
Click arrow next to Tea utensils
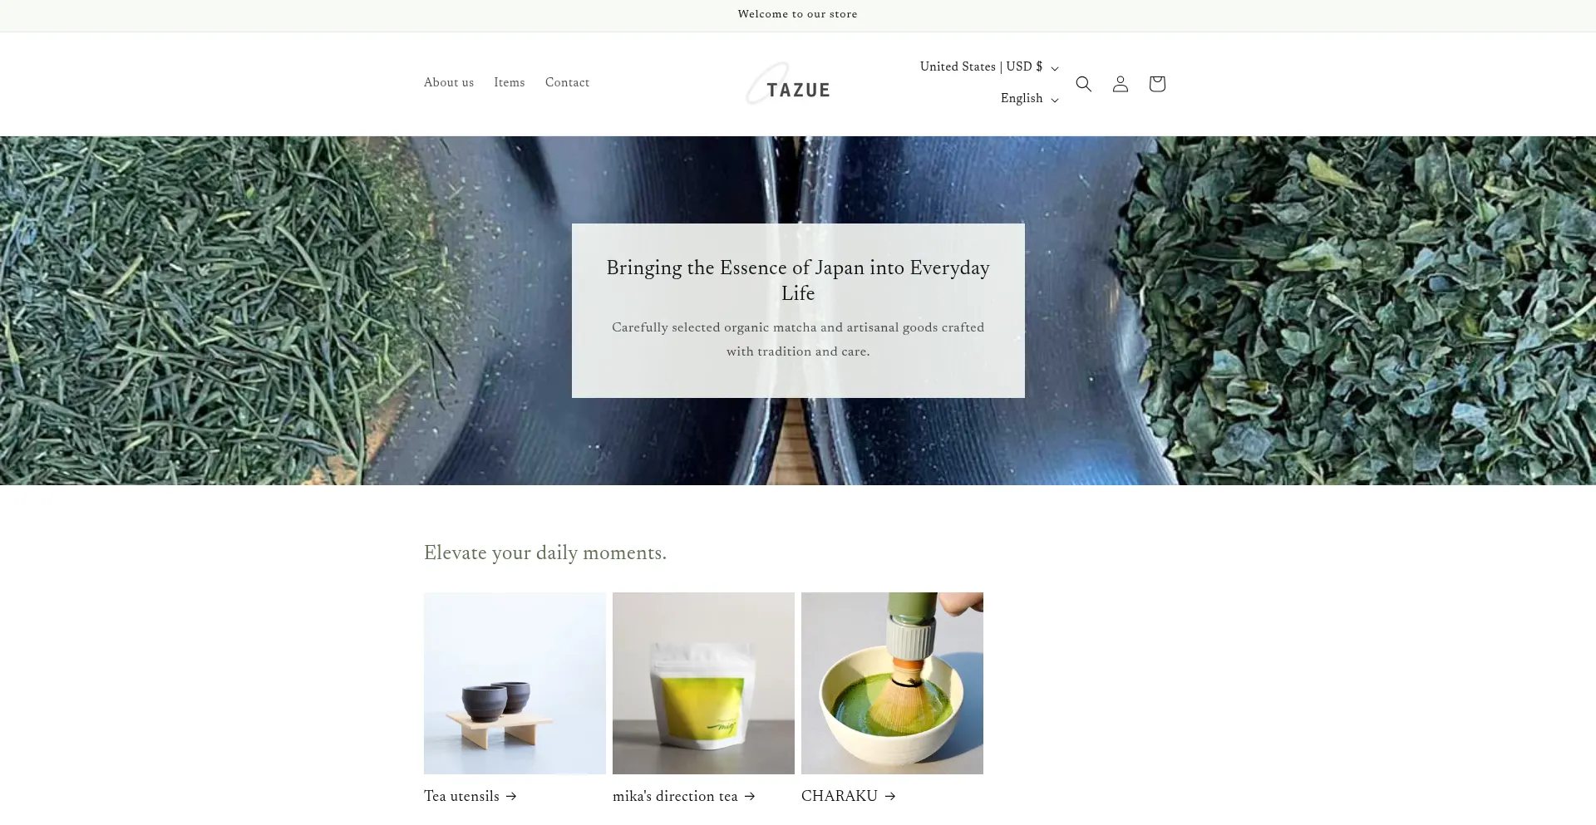(x=511, y=796)
